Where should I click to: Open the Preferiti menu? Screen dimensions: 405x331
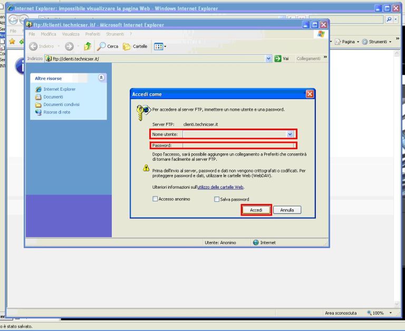pyautogui.click(x=92, y=34)
